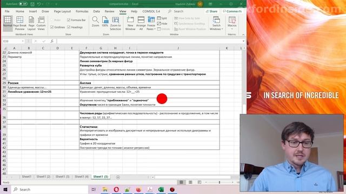The width and height of the screenshot is (346, 194).
Task: Open the Page Layout ribbon tab
Action: (x=62, y=11)
